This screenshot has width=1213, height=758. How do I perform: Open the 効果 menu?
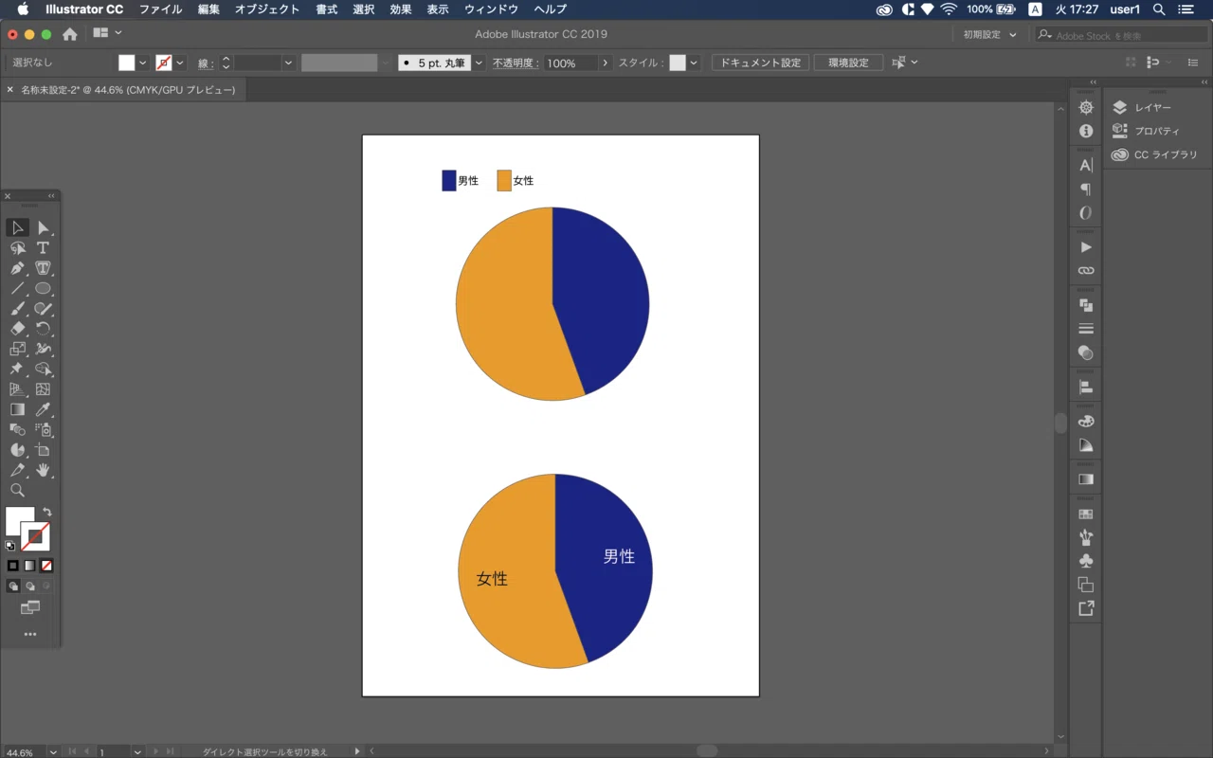pos(401,9)
